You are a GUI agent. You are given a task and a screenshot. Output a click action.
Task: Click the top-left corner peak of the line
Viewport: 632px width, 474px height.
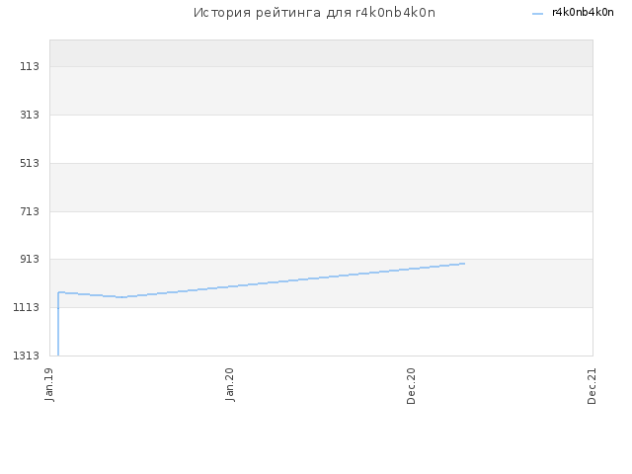(x=59, y=292)
